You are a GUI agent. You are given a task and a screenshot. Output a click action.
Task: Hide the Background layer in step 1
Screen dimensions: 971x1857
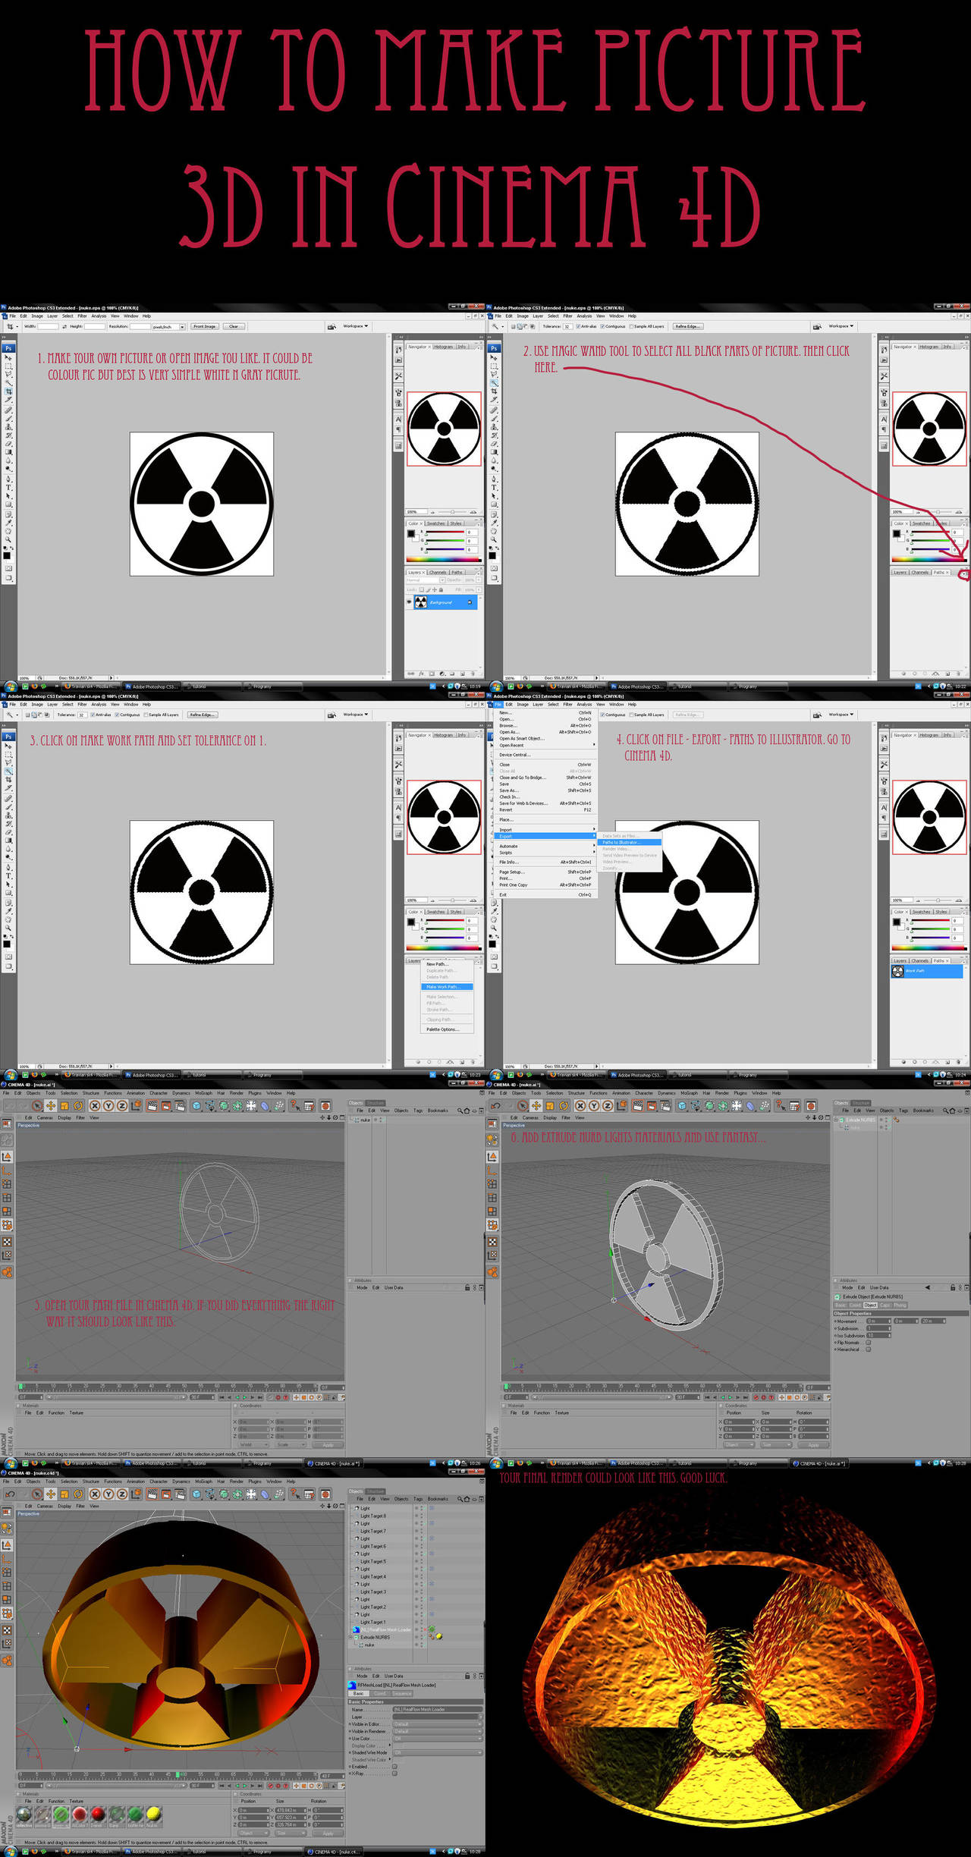(x=409, y=602)
